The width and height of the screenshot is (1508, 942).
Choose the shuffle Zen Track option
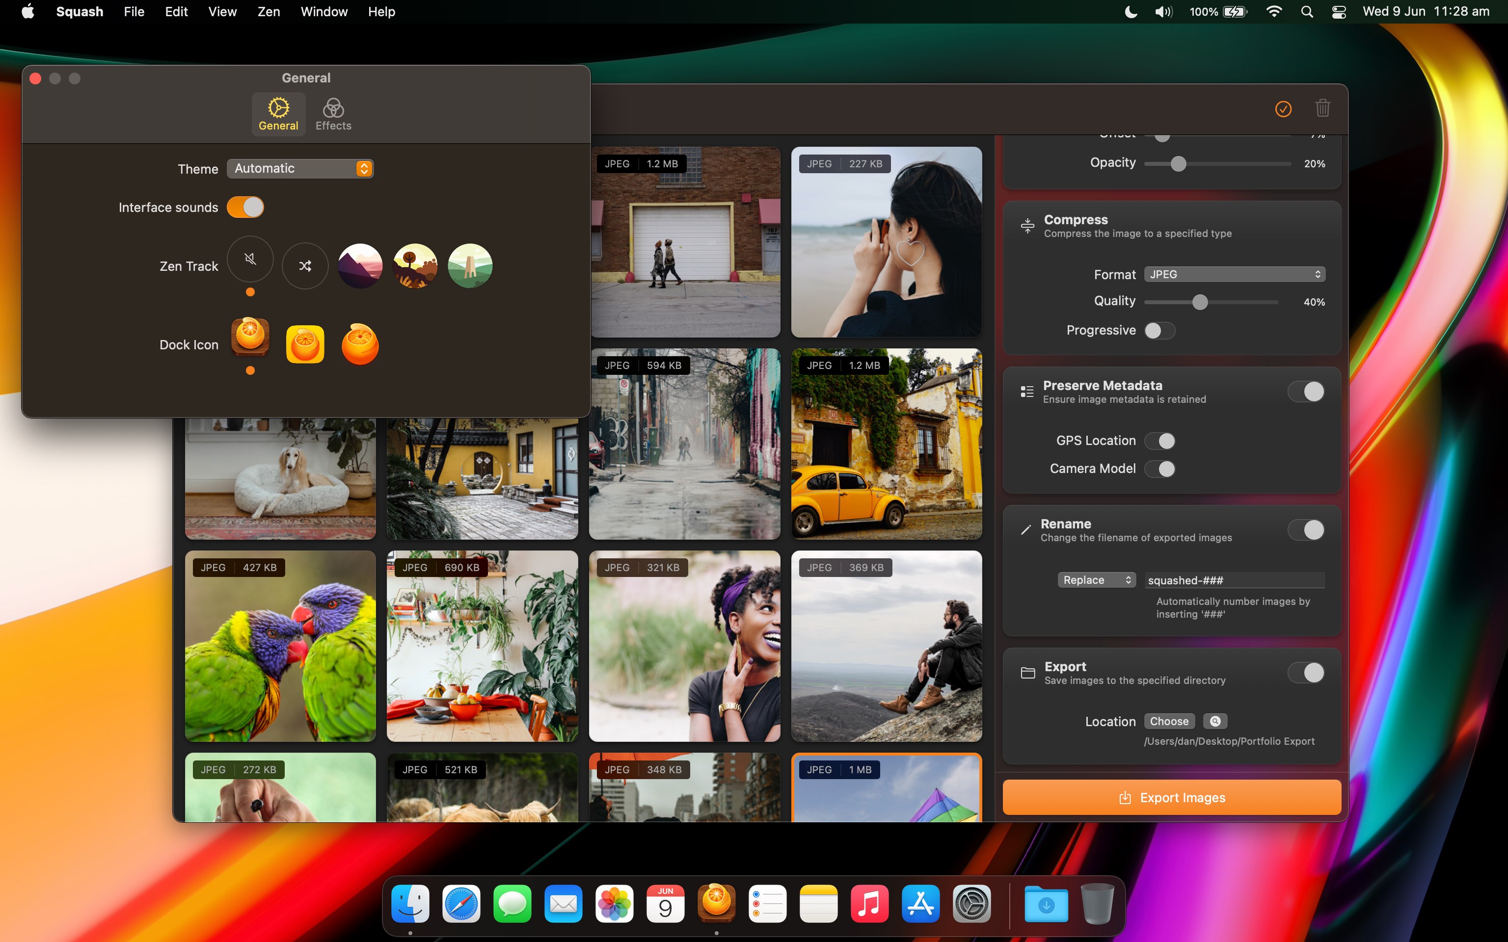[x=305, y=266]
